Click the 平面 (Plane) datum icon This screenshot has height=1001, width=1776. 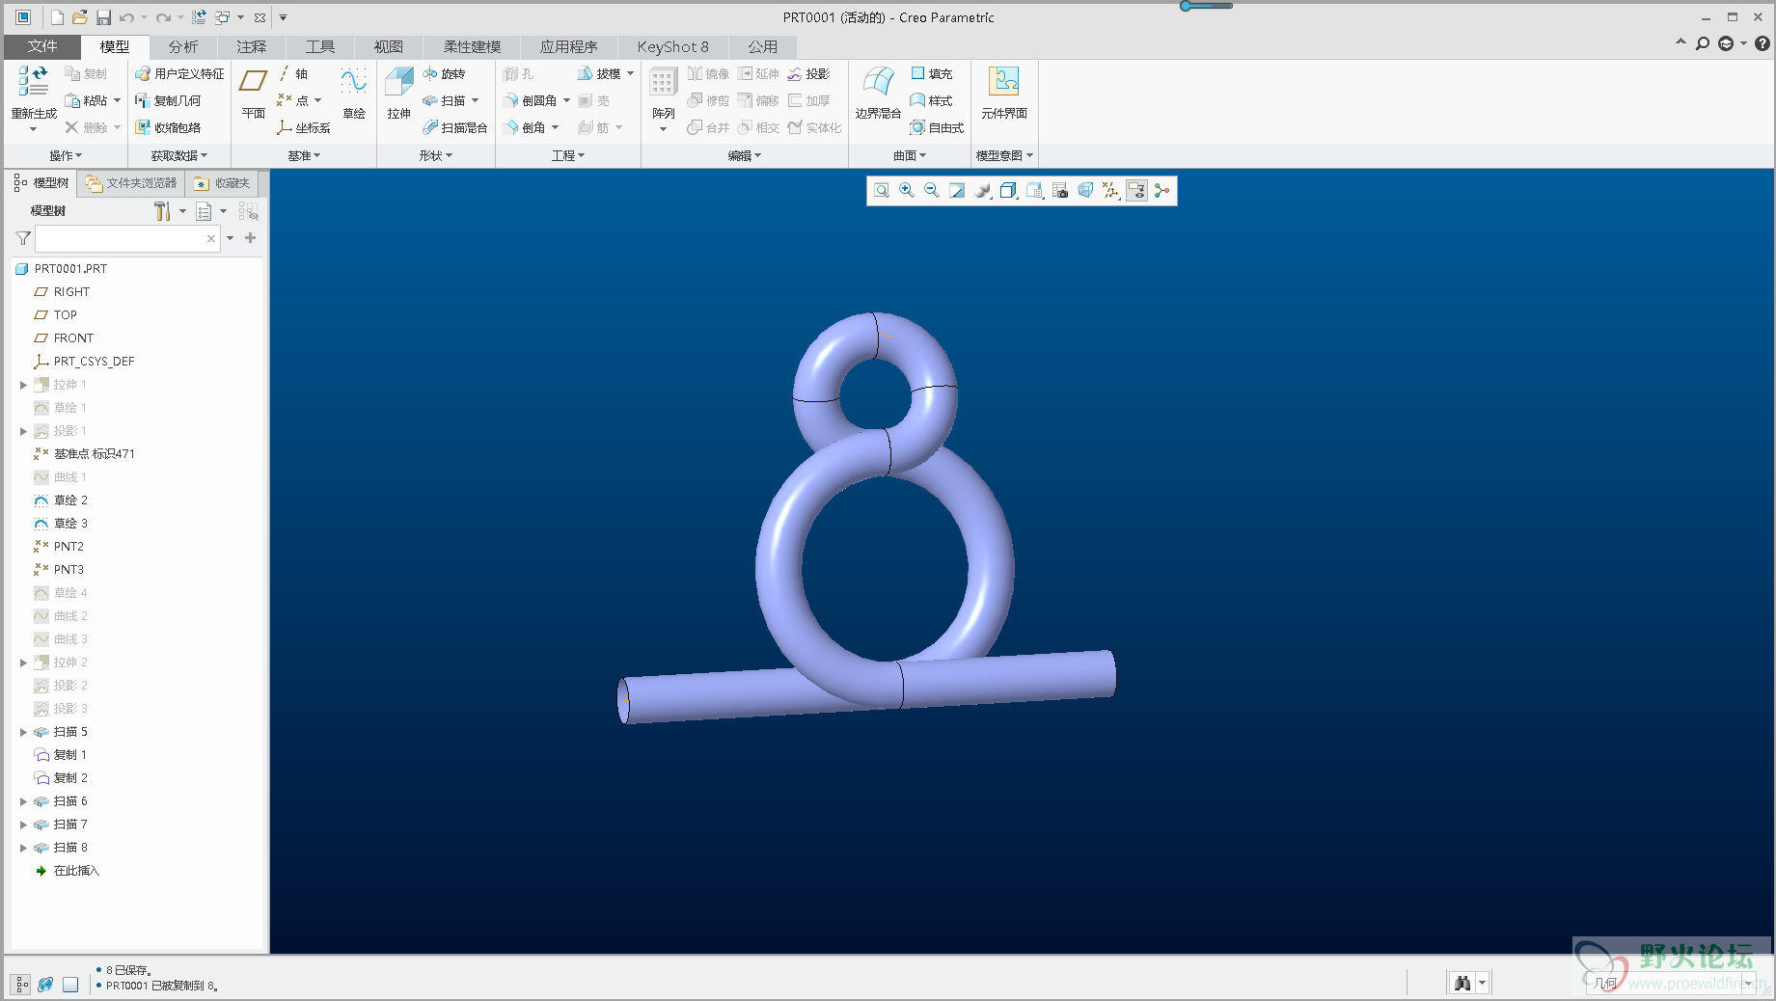pyautogui.click(x=253, y=83)
